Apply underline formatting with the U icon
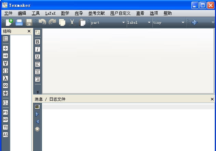 (x=38, y=57)
